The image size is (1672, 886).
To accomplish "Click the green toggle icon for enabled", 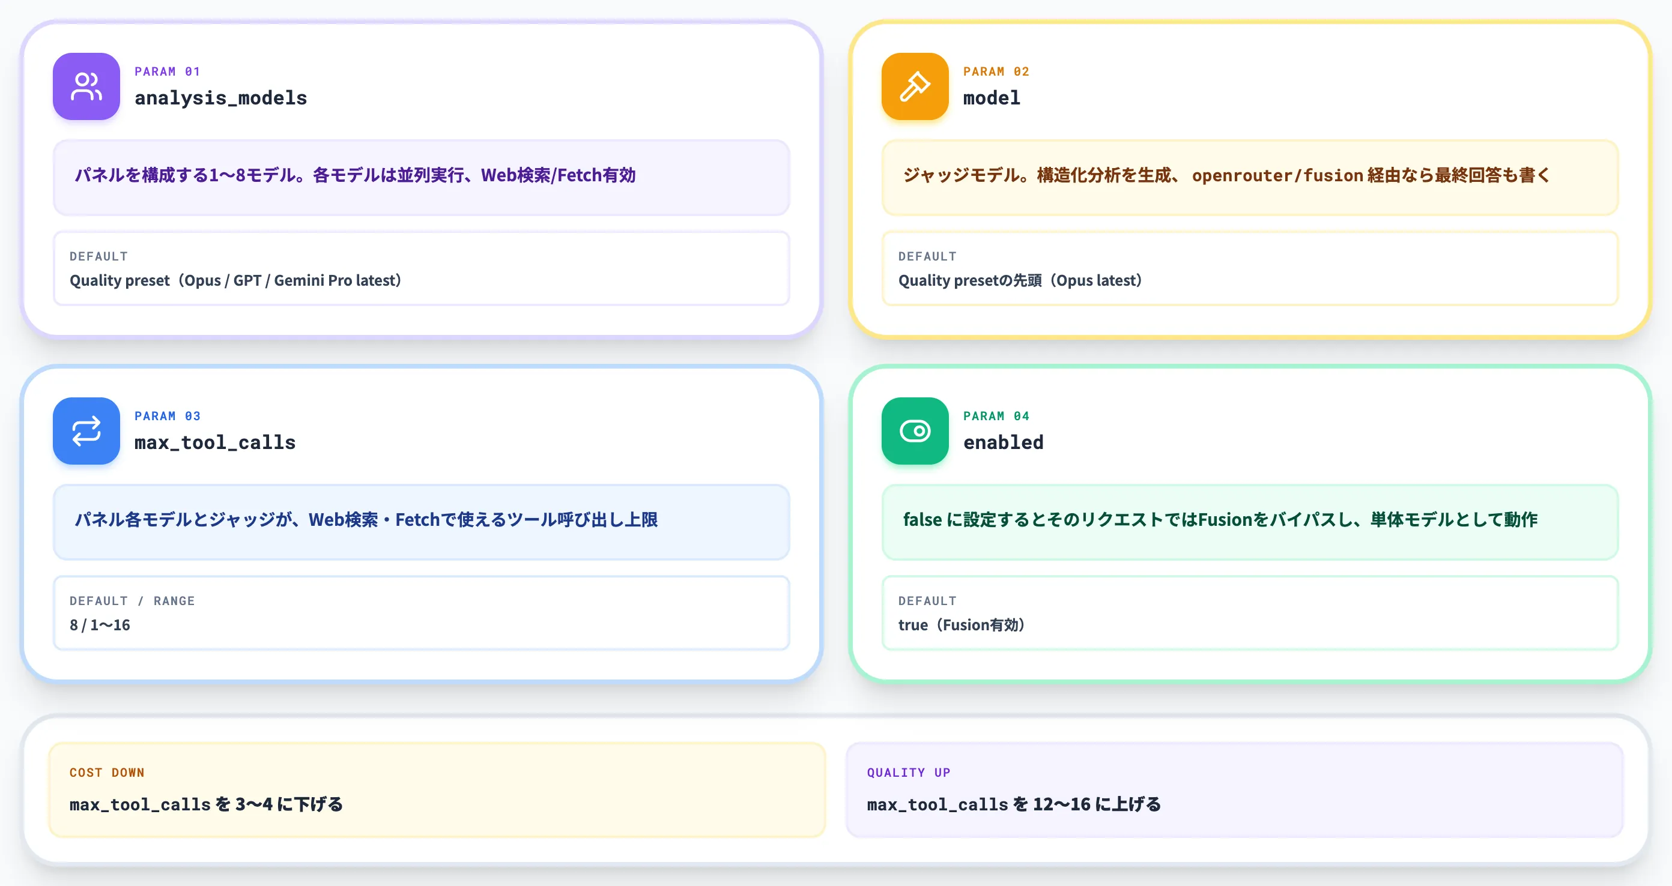I will 915,430.
